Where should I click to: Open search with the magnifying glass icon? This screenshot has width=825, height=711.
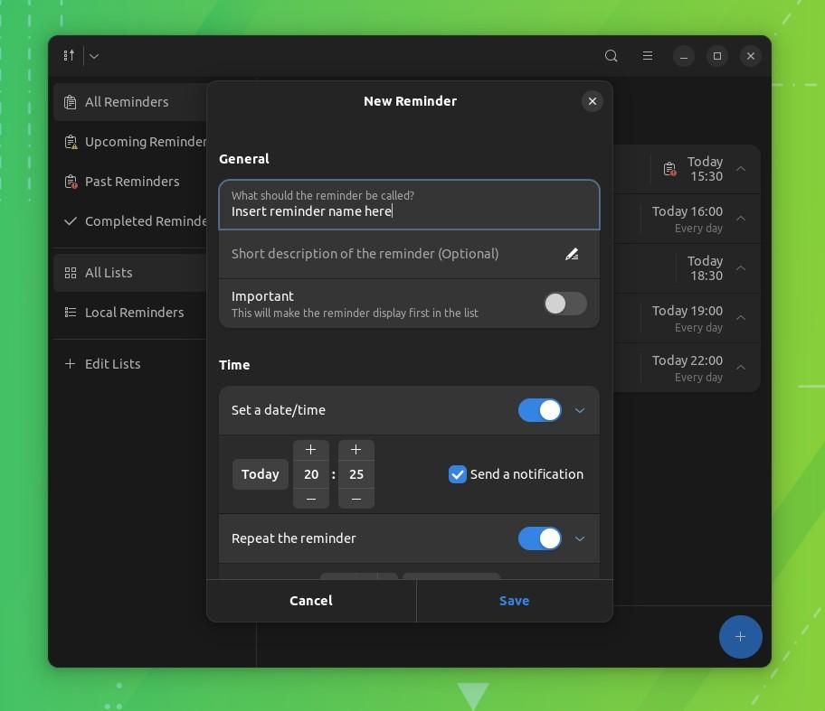(x=612, y=55)
